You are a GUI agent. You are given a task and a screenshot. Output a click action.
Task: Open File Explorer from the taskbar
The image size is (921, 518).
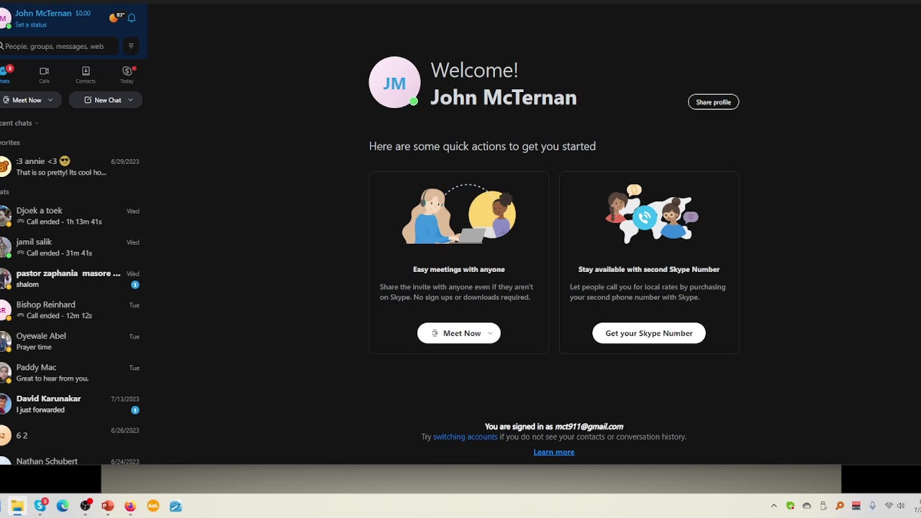click(x=17, y=506)
